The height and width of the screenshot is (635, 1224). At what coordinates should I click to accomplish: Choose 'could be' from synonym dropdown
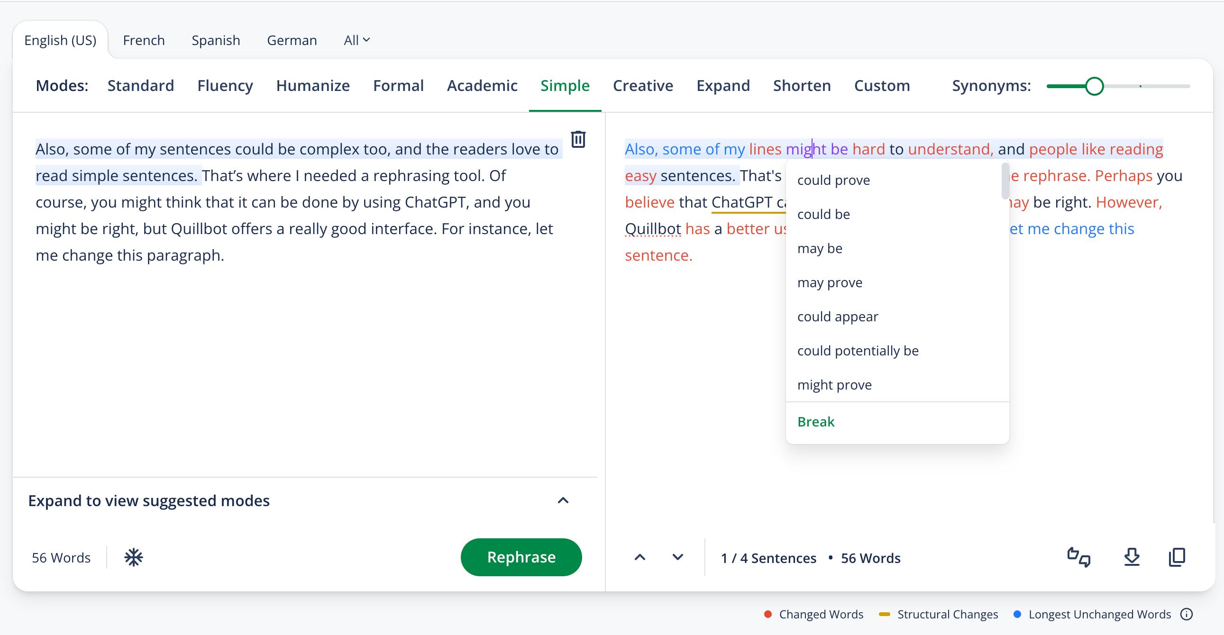click(823, 214)
